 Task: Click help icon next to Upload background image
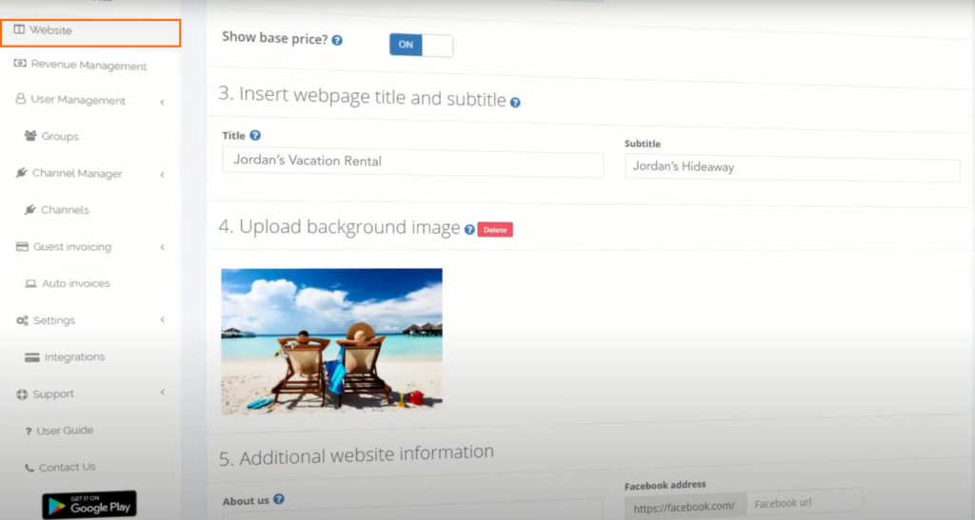pos(469,229)
